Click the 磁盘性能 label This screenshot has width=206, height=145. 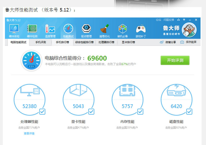(176, 122)
